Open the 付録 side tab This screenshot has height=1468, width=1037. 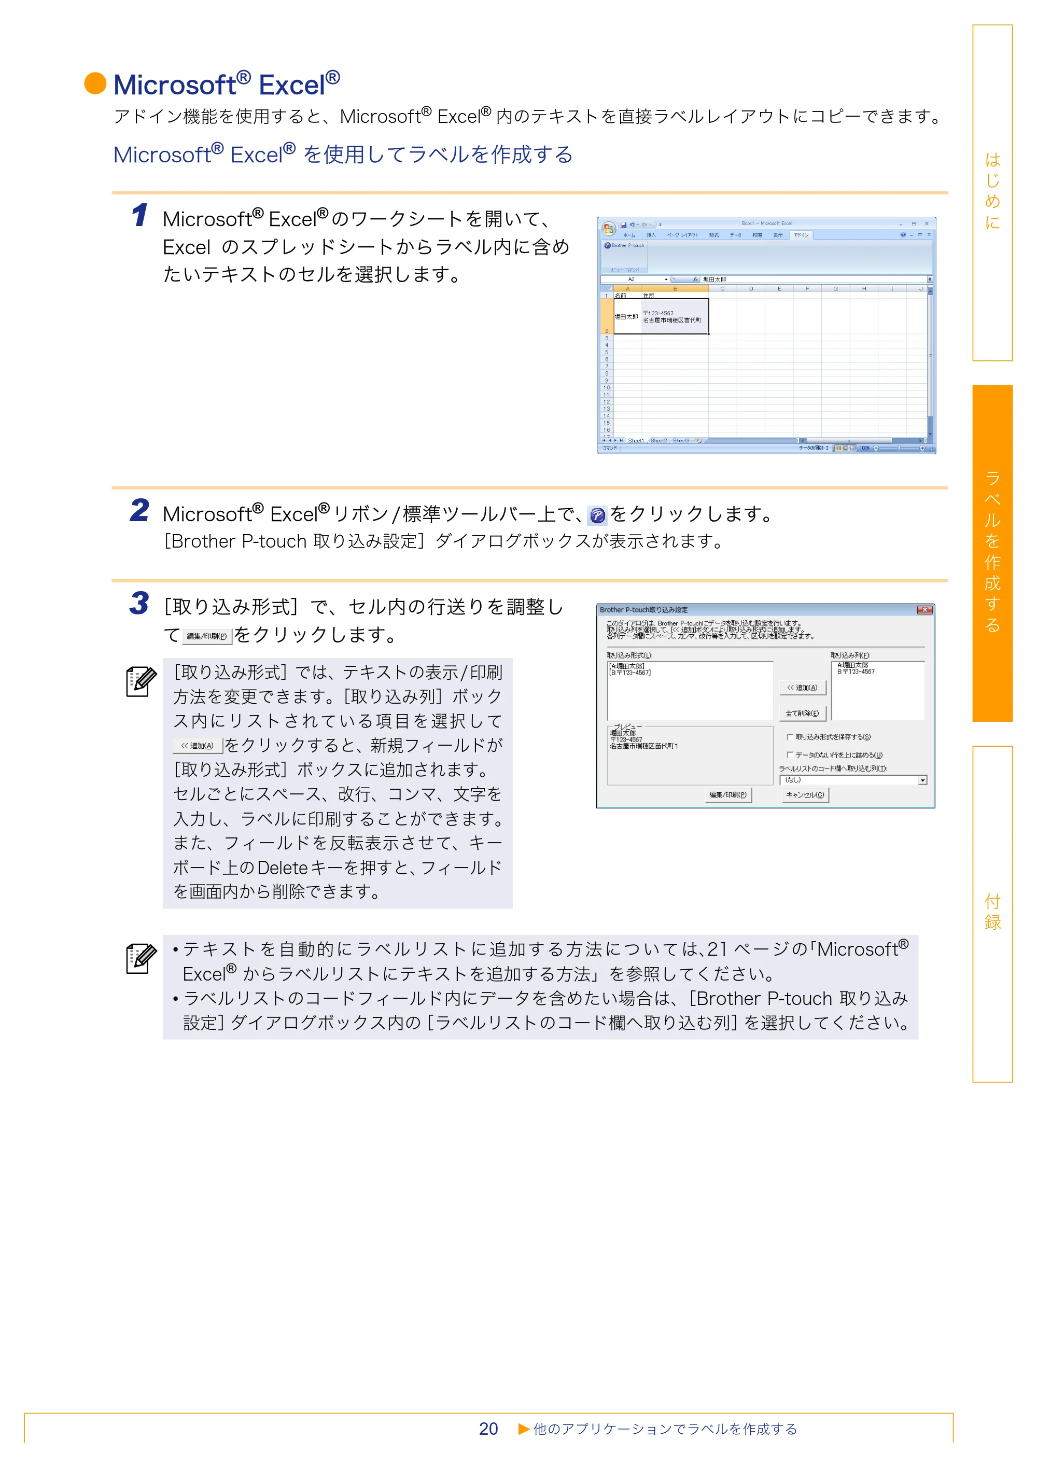(x=992, y=914)
